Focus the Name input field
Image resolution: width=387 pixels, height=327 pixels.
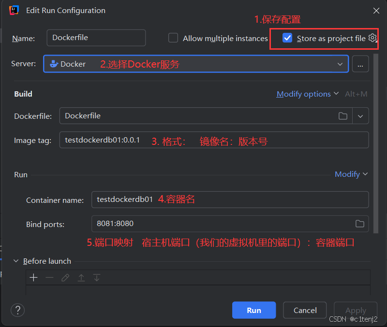(x=96, y=38)
